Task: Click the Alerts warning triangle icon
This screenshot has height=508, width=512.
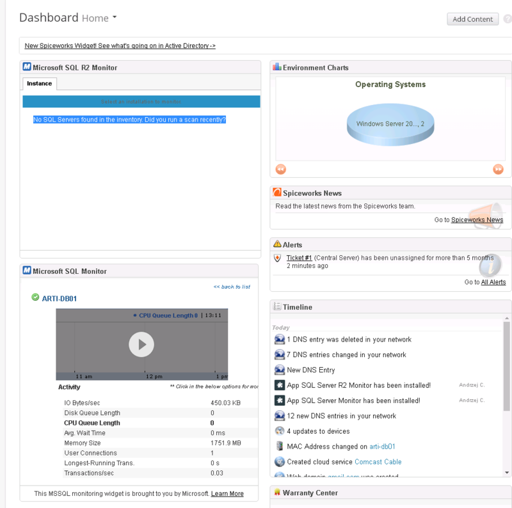Action: pyautogui.click(x=277, y=244)
